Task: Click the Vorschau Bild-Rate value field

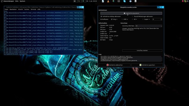Action: (148, 26)
